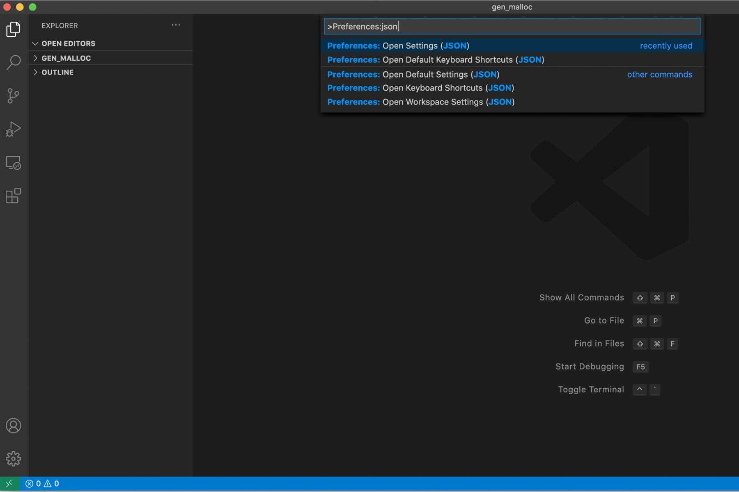Image resolution: width=739 pixels, height=492 pixels.
Task: Expand the Outline section
Action: pyautogui.click(x=57, y=72)
